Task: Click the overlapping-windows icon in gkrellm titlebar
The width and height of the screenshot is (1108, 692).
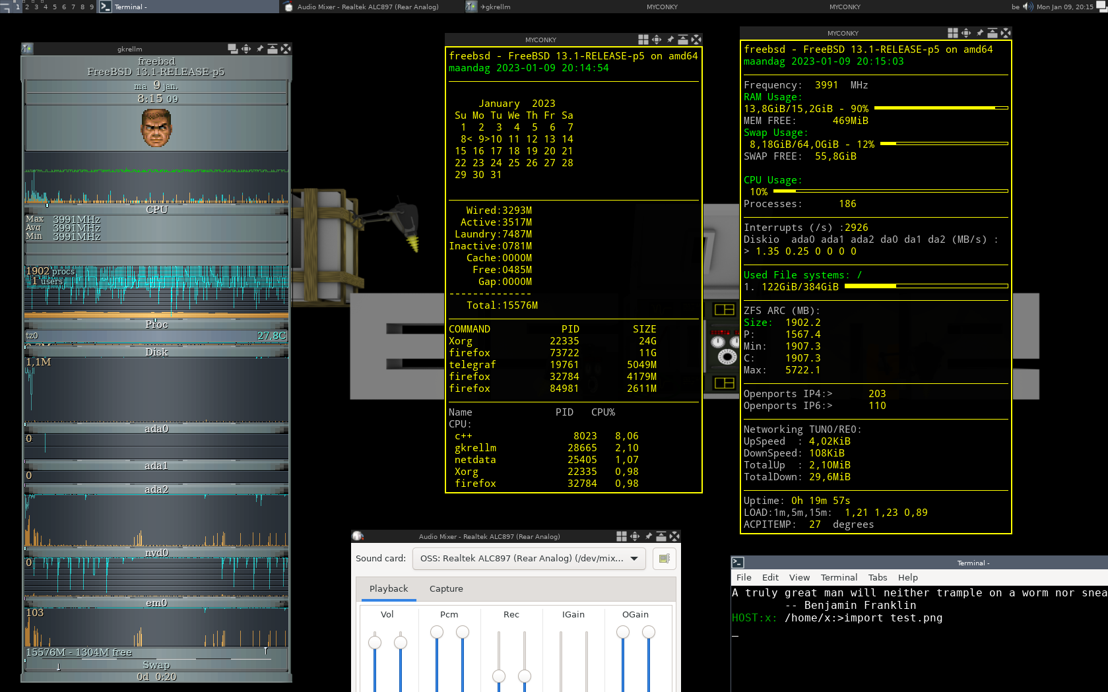Action: (x=232, y=49)
